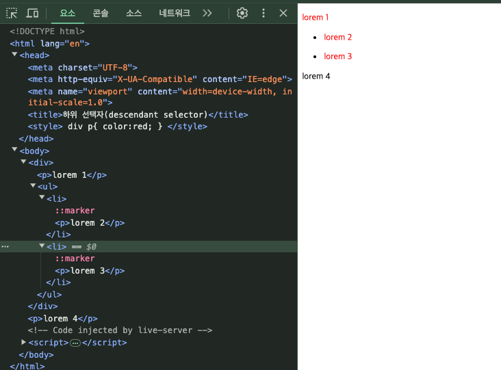The image size is (501, 370).
Task: Switch to the 요소 tab
Action: pos(68,13)
